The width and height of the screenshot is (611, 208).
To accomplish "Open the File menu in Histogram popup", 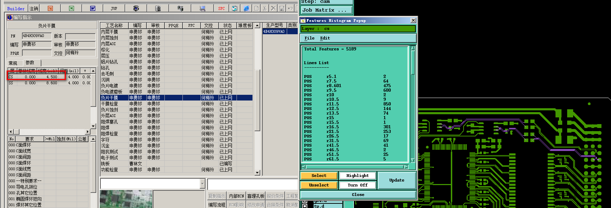I will coord(309,38).
